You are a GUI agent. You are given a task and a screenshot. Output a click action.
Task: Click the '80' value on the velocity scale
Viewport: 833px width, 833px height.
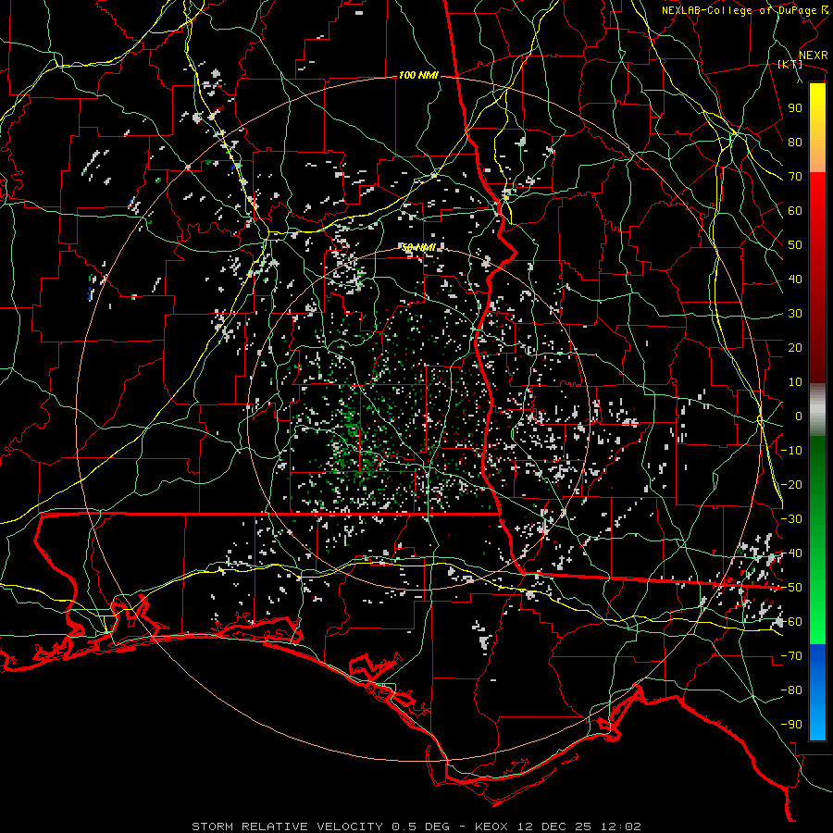coord(795,142)
